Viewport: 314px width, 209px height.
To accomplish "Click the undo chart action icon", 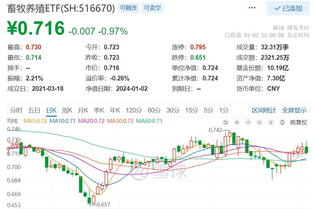I will (226, 123).
